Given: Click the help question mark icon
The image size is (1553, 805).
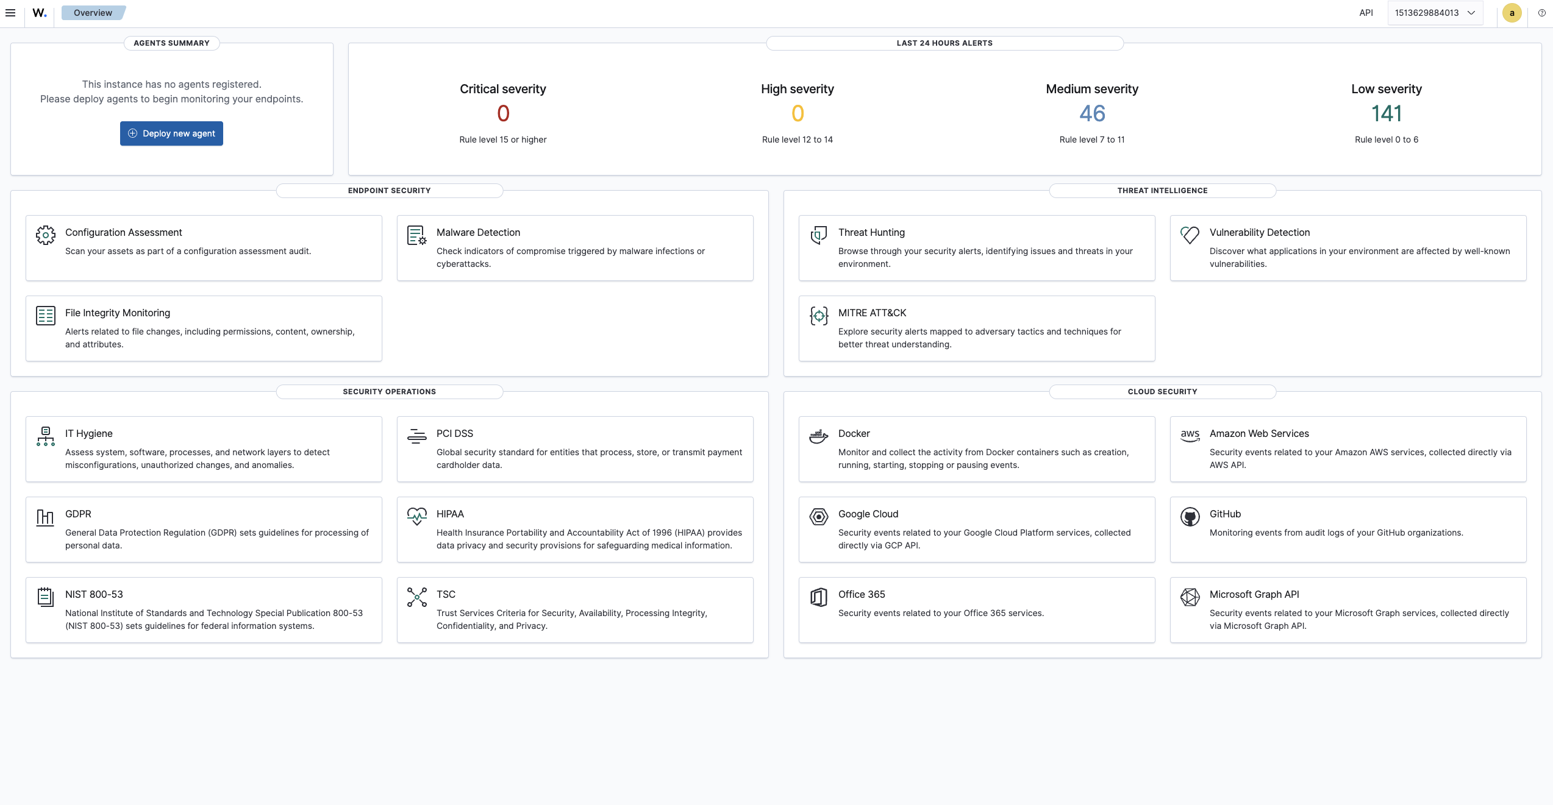Looking at the screenshot, I should [1541, 13].
